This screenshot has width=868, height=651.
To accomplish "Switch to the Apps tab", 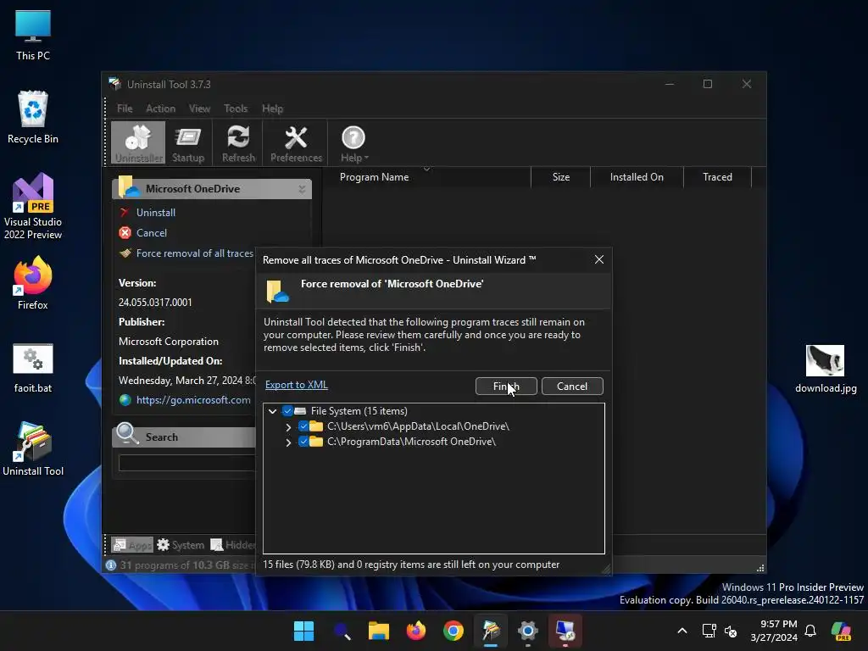I will pos(132,545).
